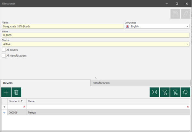Select the 000006 cell

(x=17, y=113)
